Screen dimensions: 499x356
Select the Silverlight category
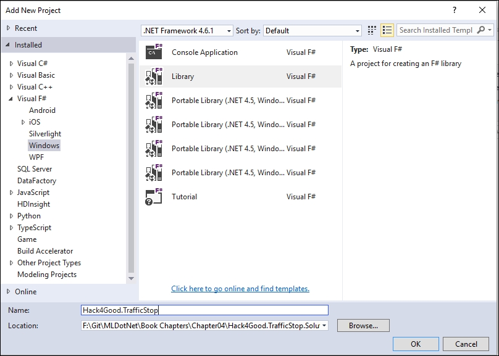pos(45,133)
